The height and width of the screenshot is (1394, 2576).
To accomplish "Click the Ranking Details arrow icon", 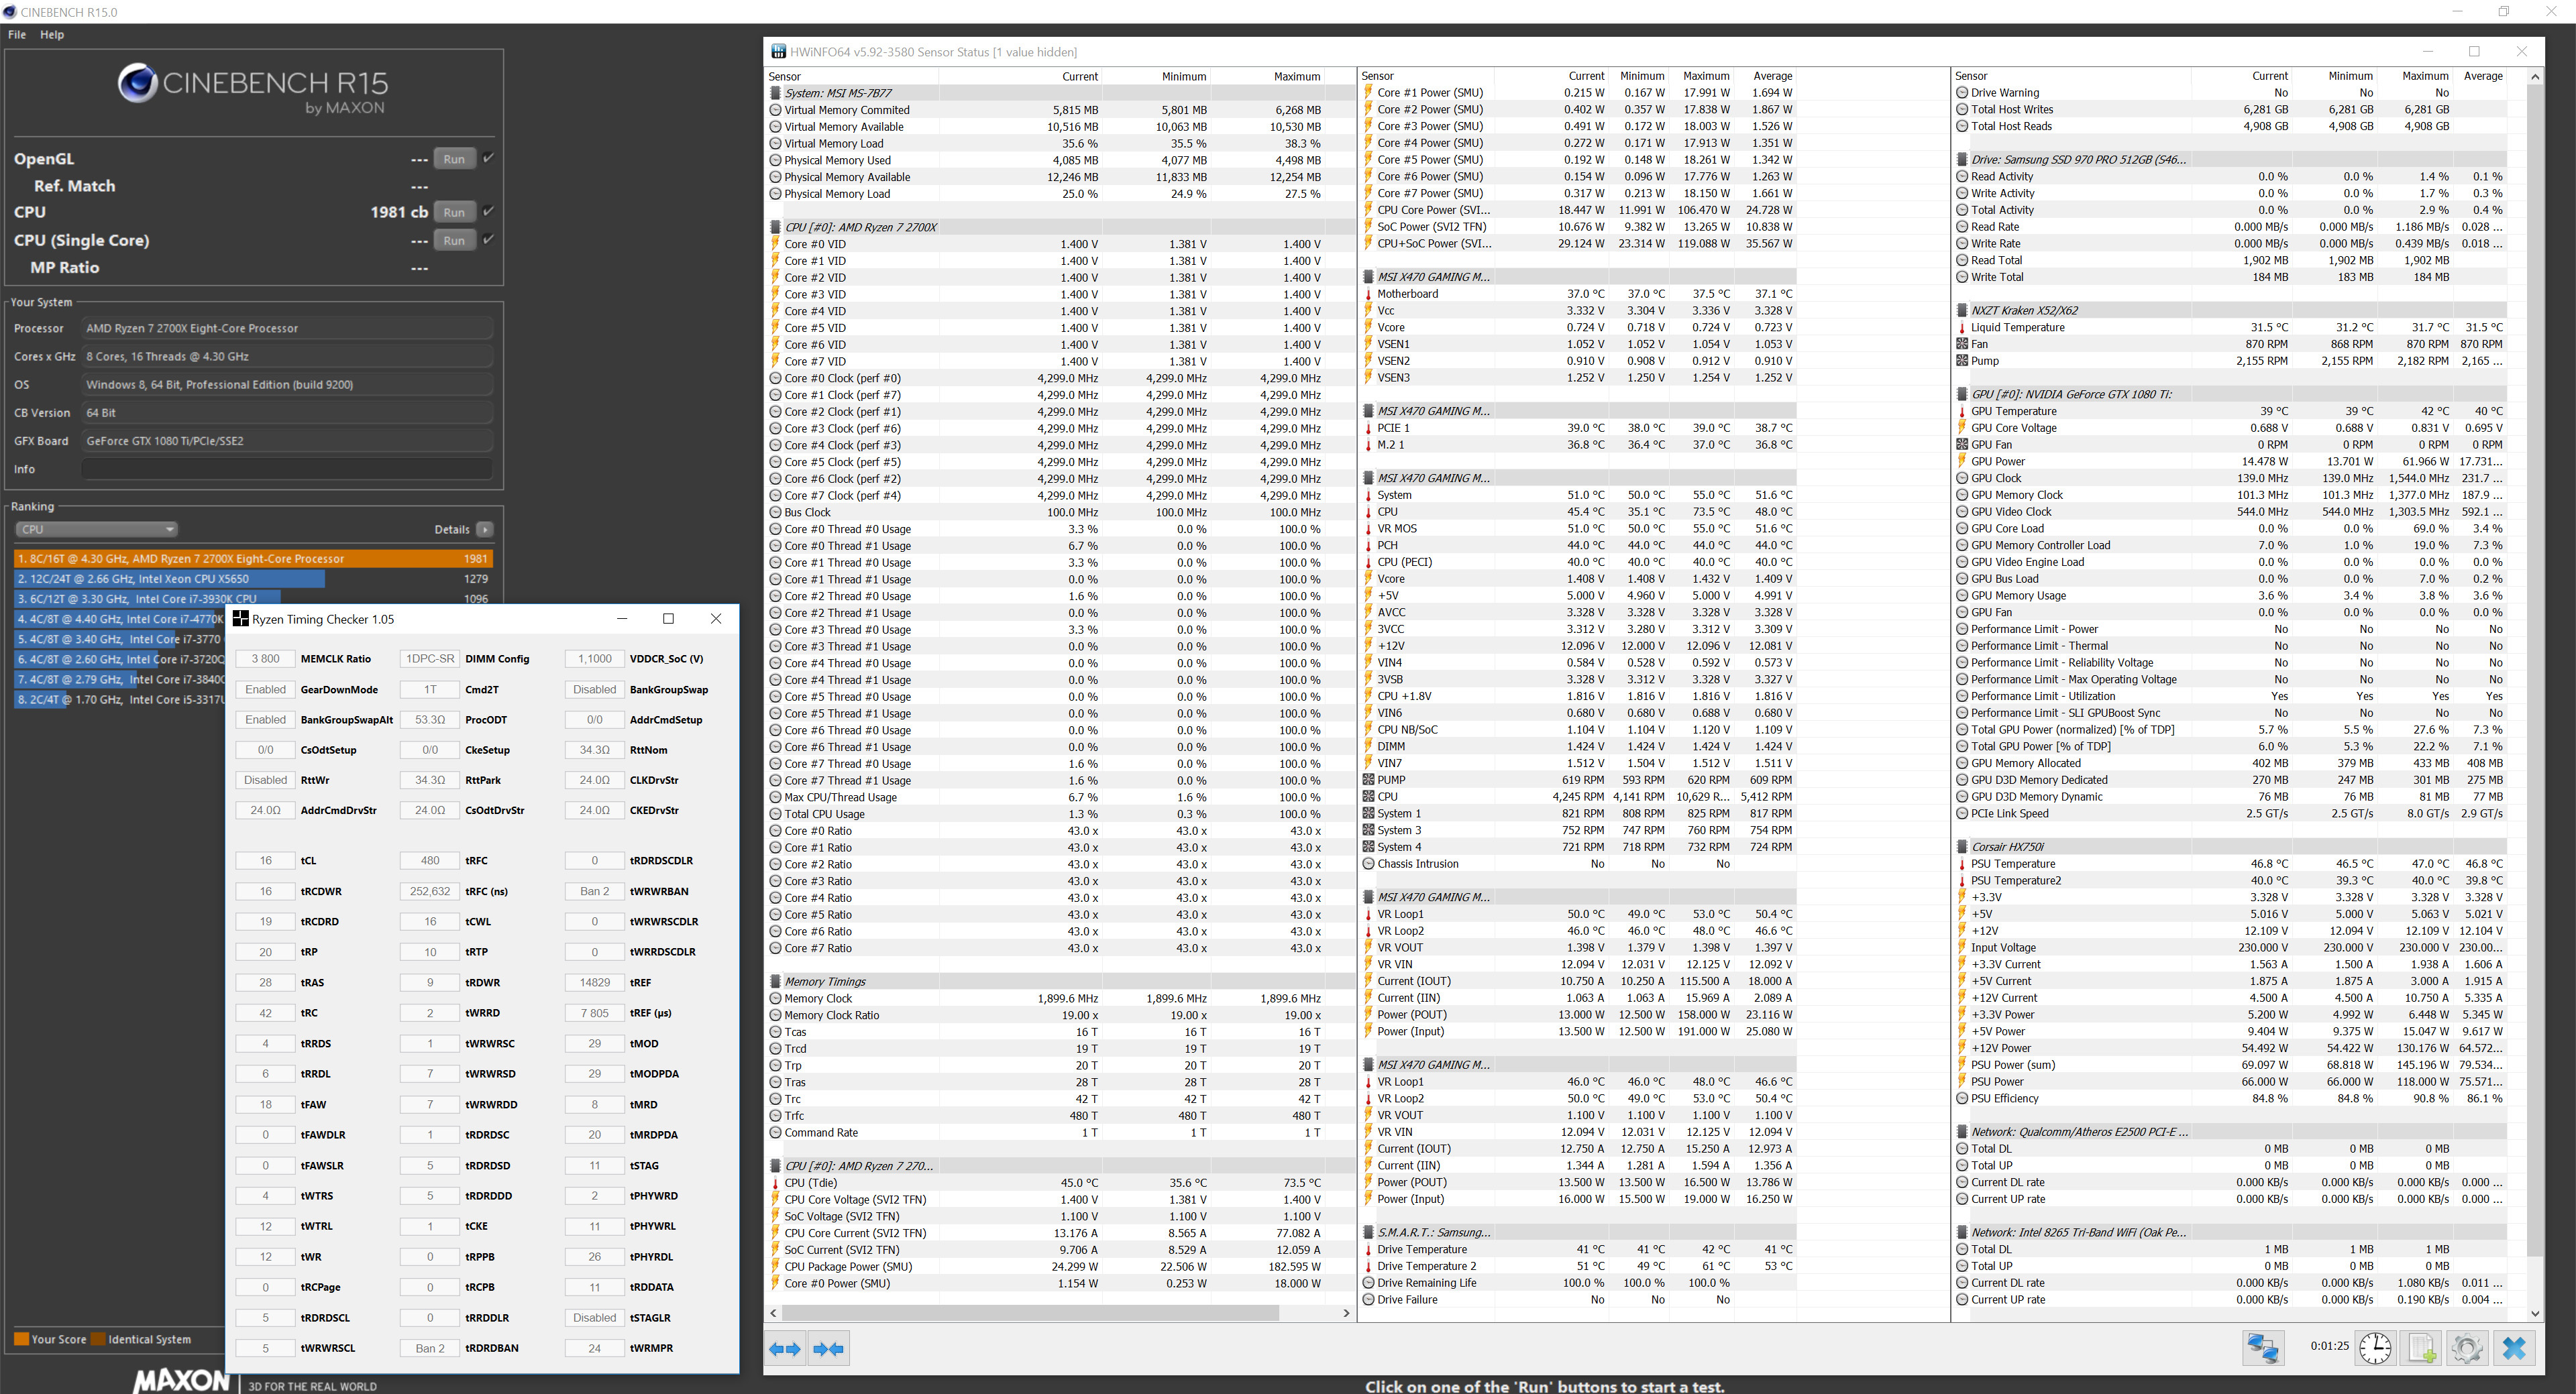I will [485, 530].
